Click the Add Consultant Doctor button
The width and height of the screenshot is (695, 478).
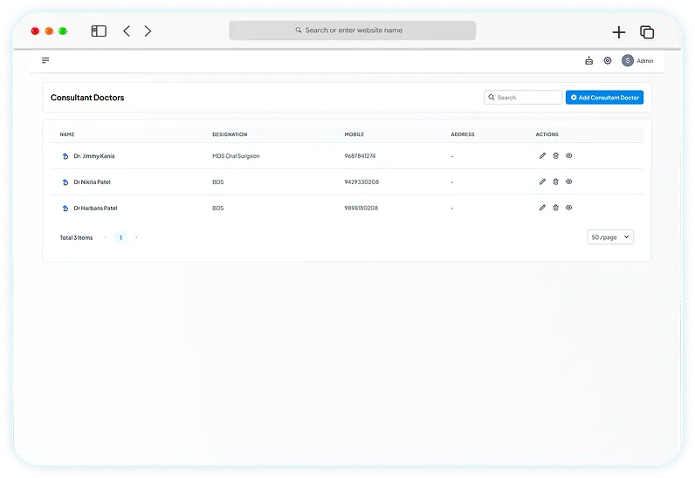pyautogui.click(x=604, y=98)
